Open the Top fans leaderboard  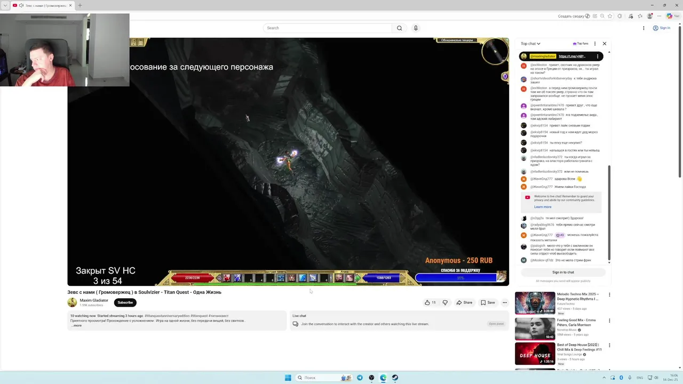coord(581,44)
